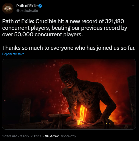The height and width of the screenshot is (141, 139).
Task: Open the Path of Exile profile avatar
Action: tap(8, 8)
